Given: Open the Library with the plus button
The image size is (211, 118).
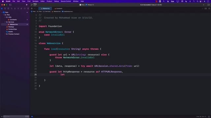Looking at the screenshot, I should pyautogui.click(x=204, y=5).
